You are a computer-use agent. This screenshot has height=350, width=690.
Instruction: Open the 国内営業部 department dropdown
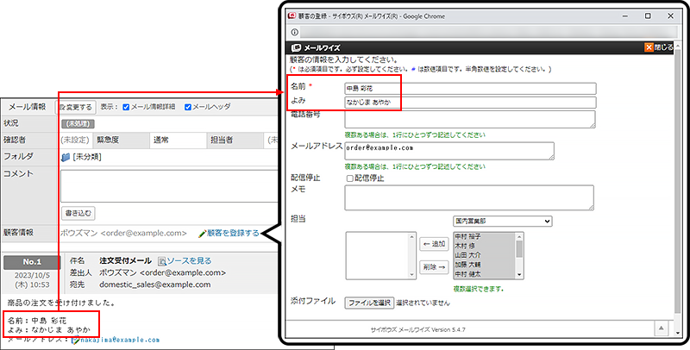pyautogui.click(x=502, y=221)
